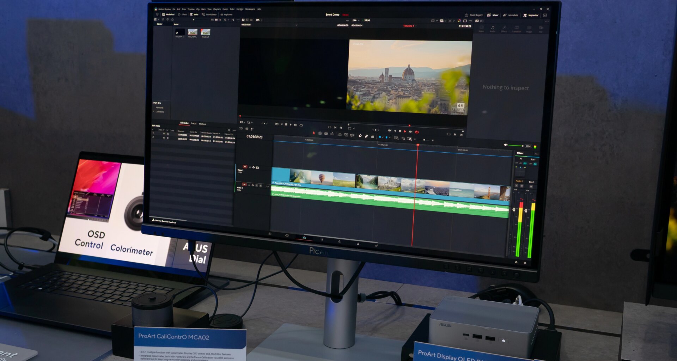Add a marker with the marker icon
Screen dimensions: 677x361
(386, 137)
